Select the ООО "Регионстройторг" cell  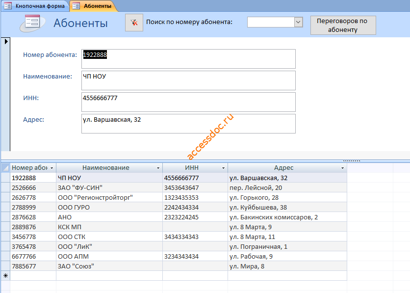click(109, 197)
